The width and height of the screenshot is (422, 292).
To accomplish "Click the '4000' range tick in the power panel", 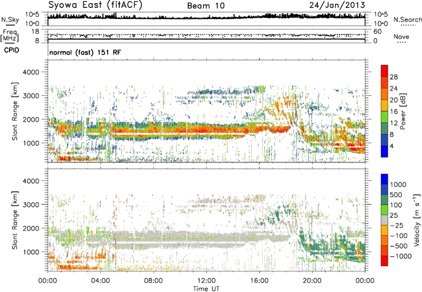I will click(31, 72).
